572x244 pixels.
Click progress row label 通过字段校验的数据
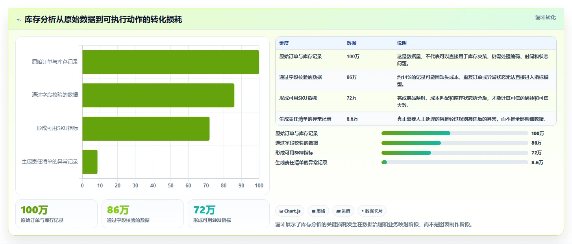[x=297, y=143]
